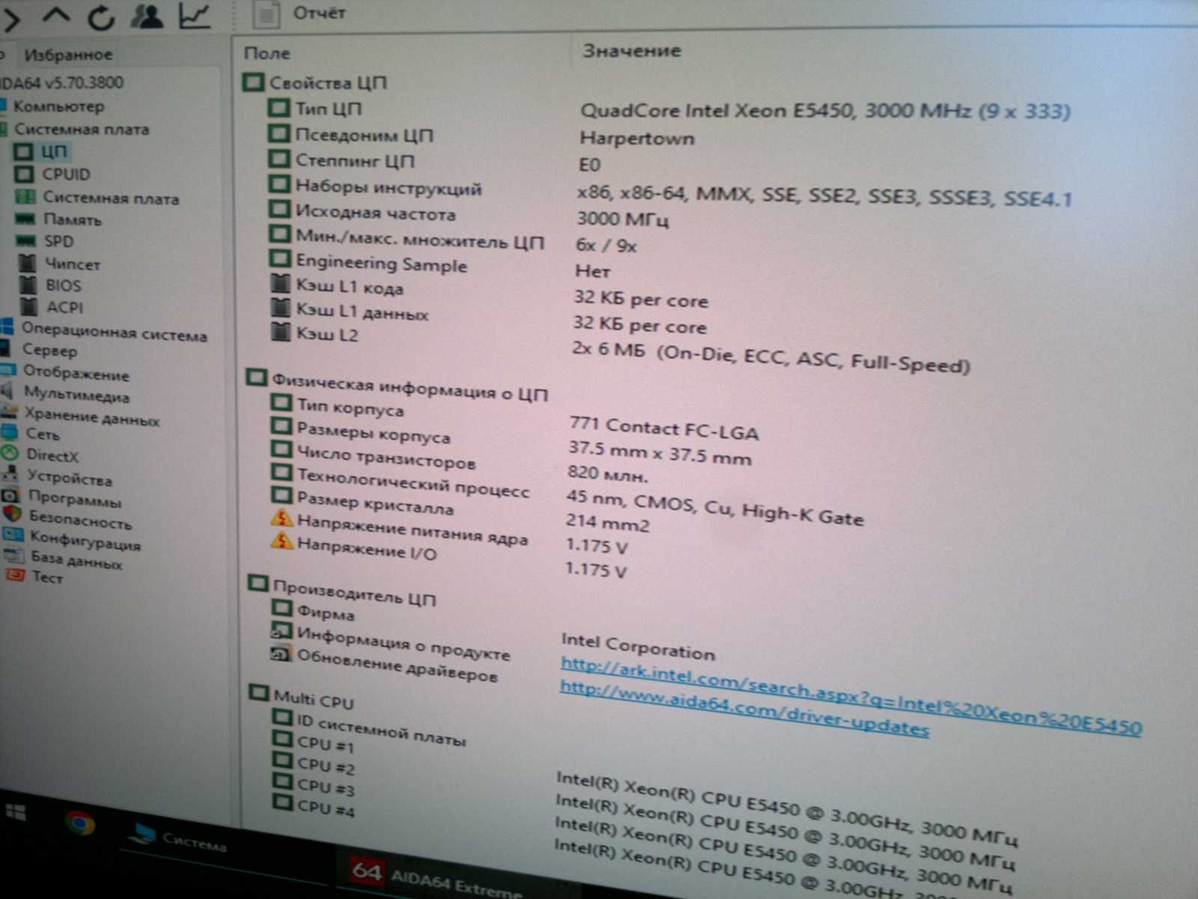
Task: Select the Engineering Sample row
Action: pos(380,263)
